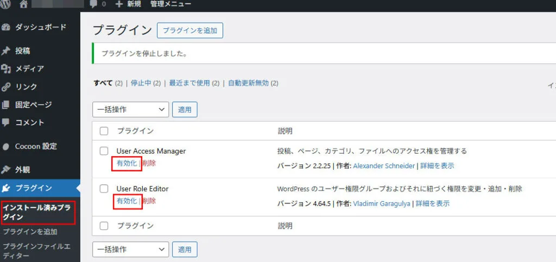The image size is (556, 262).
Task: Click the media icon beside メディア
Action: (7, 69)
